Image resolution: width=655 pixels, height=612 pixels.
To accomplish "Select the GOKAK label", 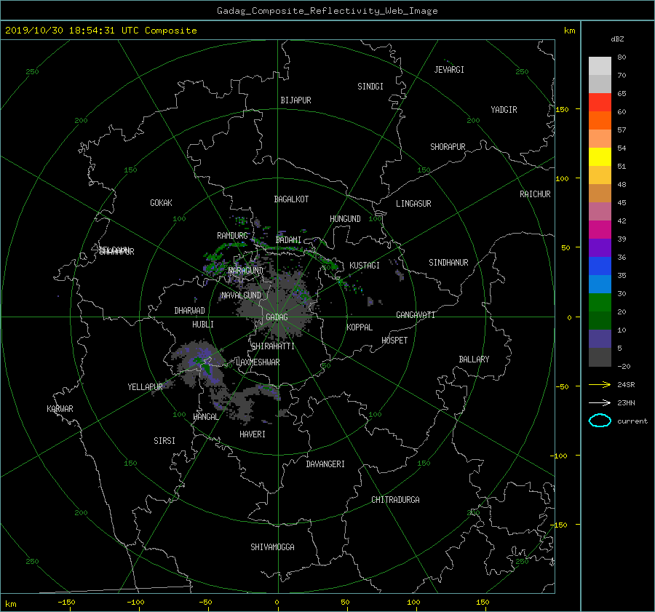I will pyautogui.click(x=161, y=203).
